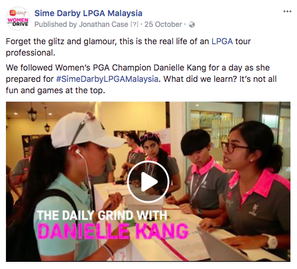Open the post options ellipsis menu
This screenshot has height=269, width=297.
coord(287,11)
